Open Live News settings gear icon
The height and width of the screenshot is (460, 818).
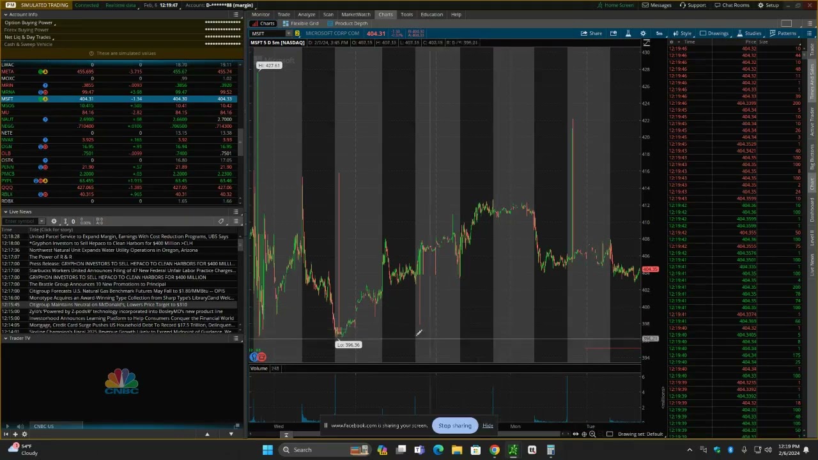(54, 221)
